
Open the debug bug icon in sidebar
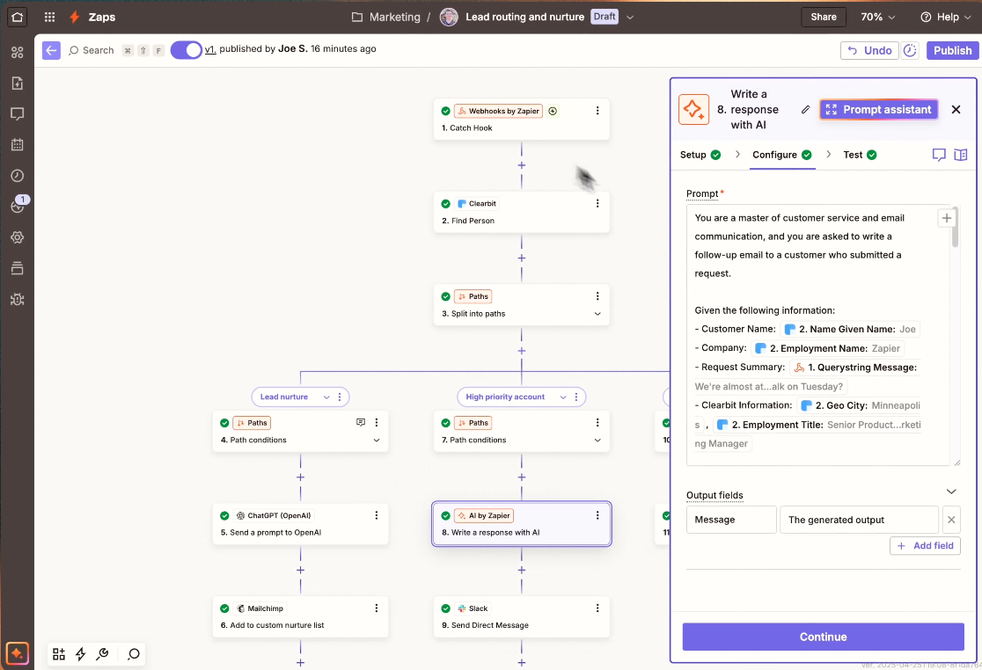tap(17, 299)
